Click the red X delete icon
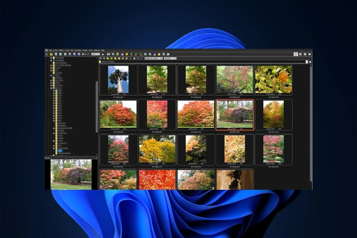357x238 pixels. pos(130,58)
